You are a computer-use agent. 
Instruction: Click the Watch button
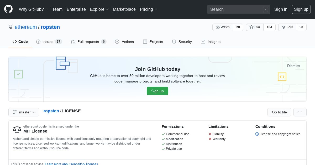click(x=223, y=27)
